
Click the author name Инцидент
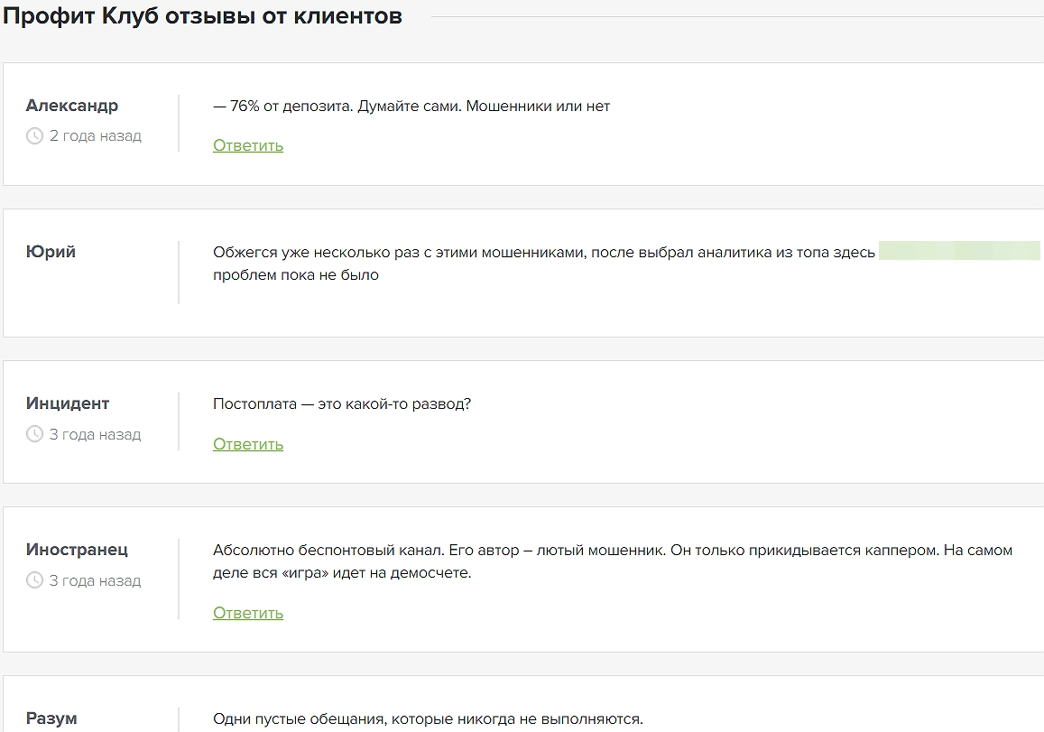click(68, 403)
